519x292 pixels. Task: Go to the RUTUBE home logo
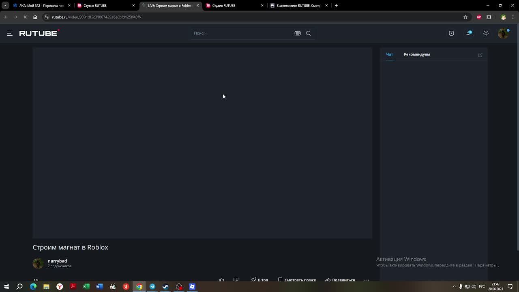[39, 33]
